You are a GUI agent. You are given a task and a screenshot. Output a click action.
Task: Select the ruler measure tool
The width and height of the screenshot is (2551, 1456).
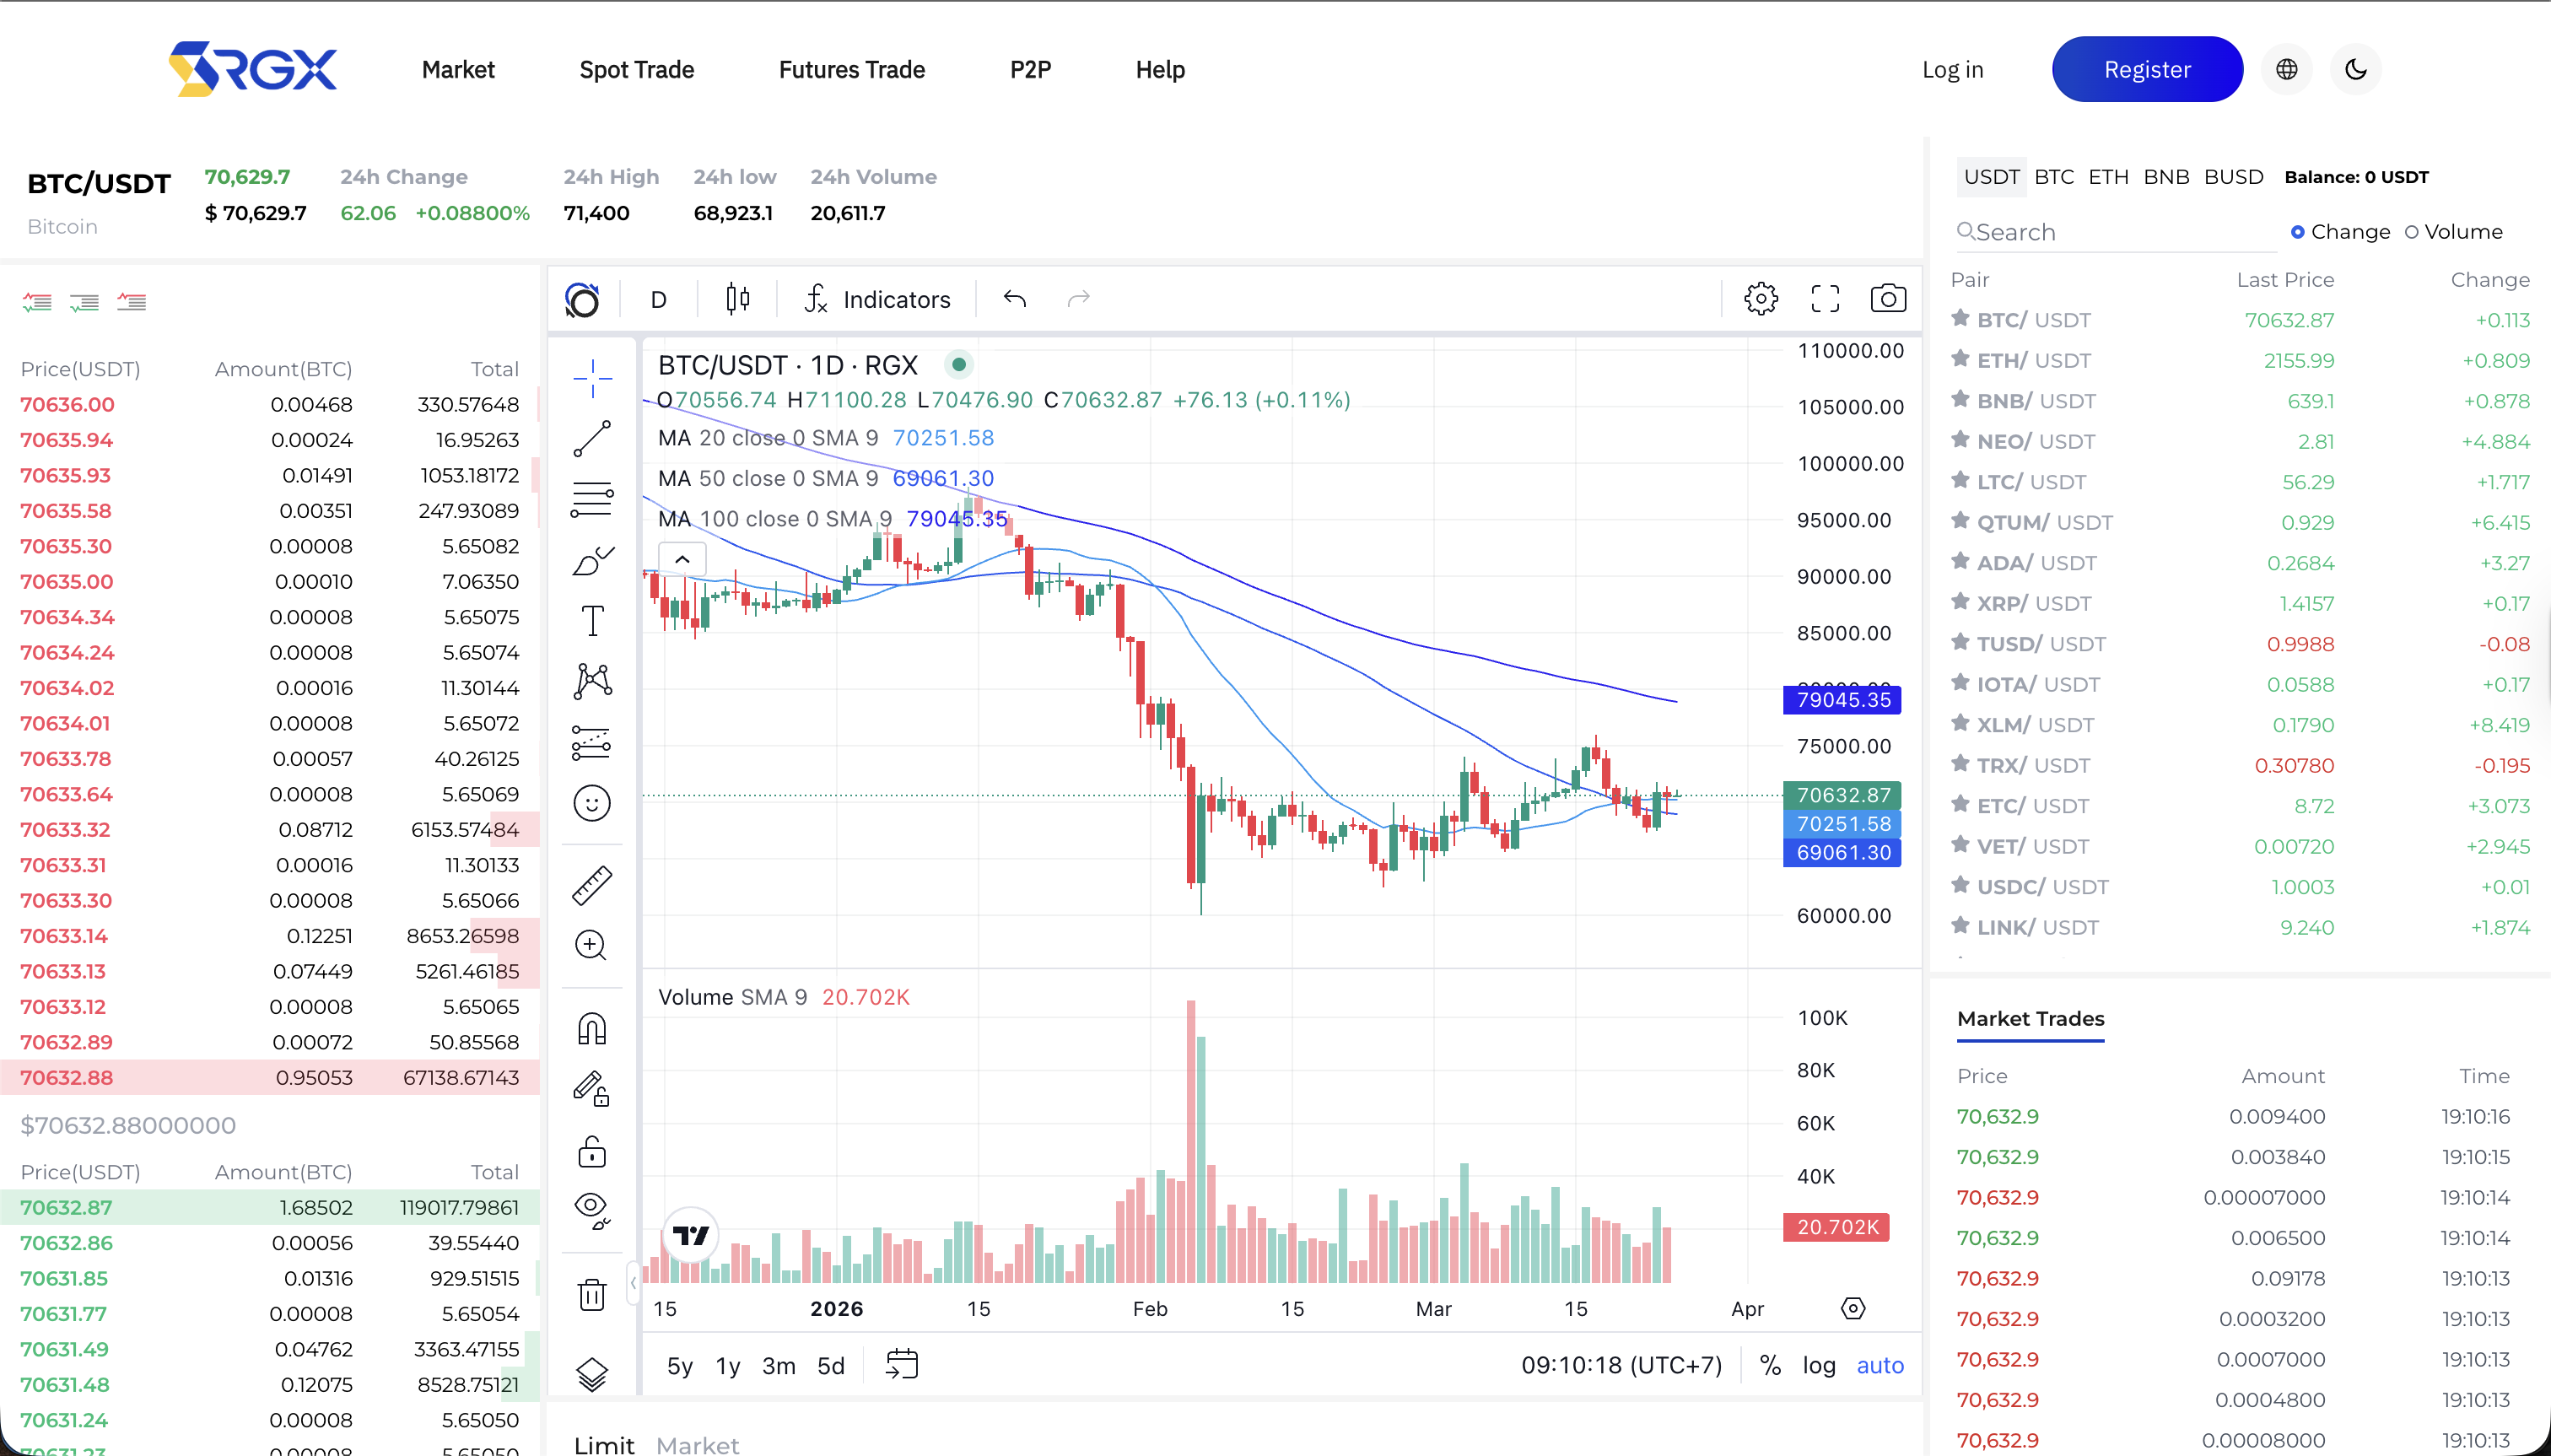[592, 885]
